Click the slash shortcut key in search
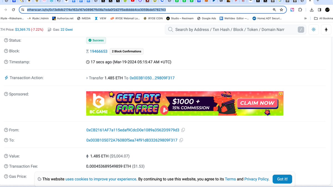 301,30
